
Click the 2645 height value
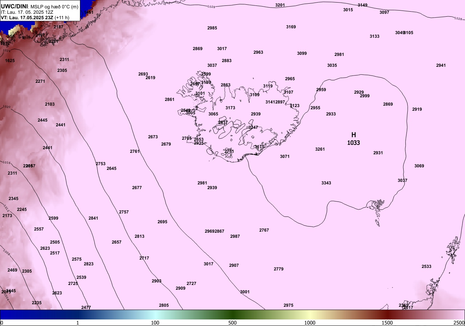pyautogui.click(x=112, y=168)
